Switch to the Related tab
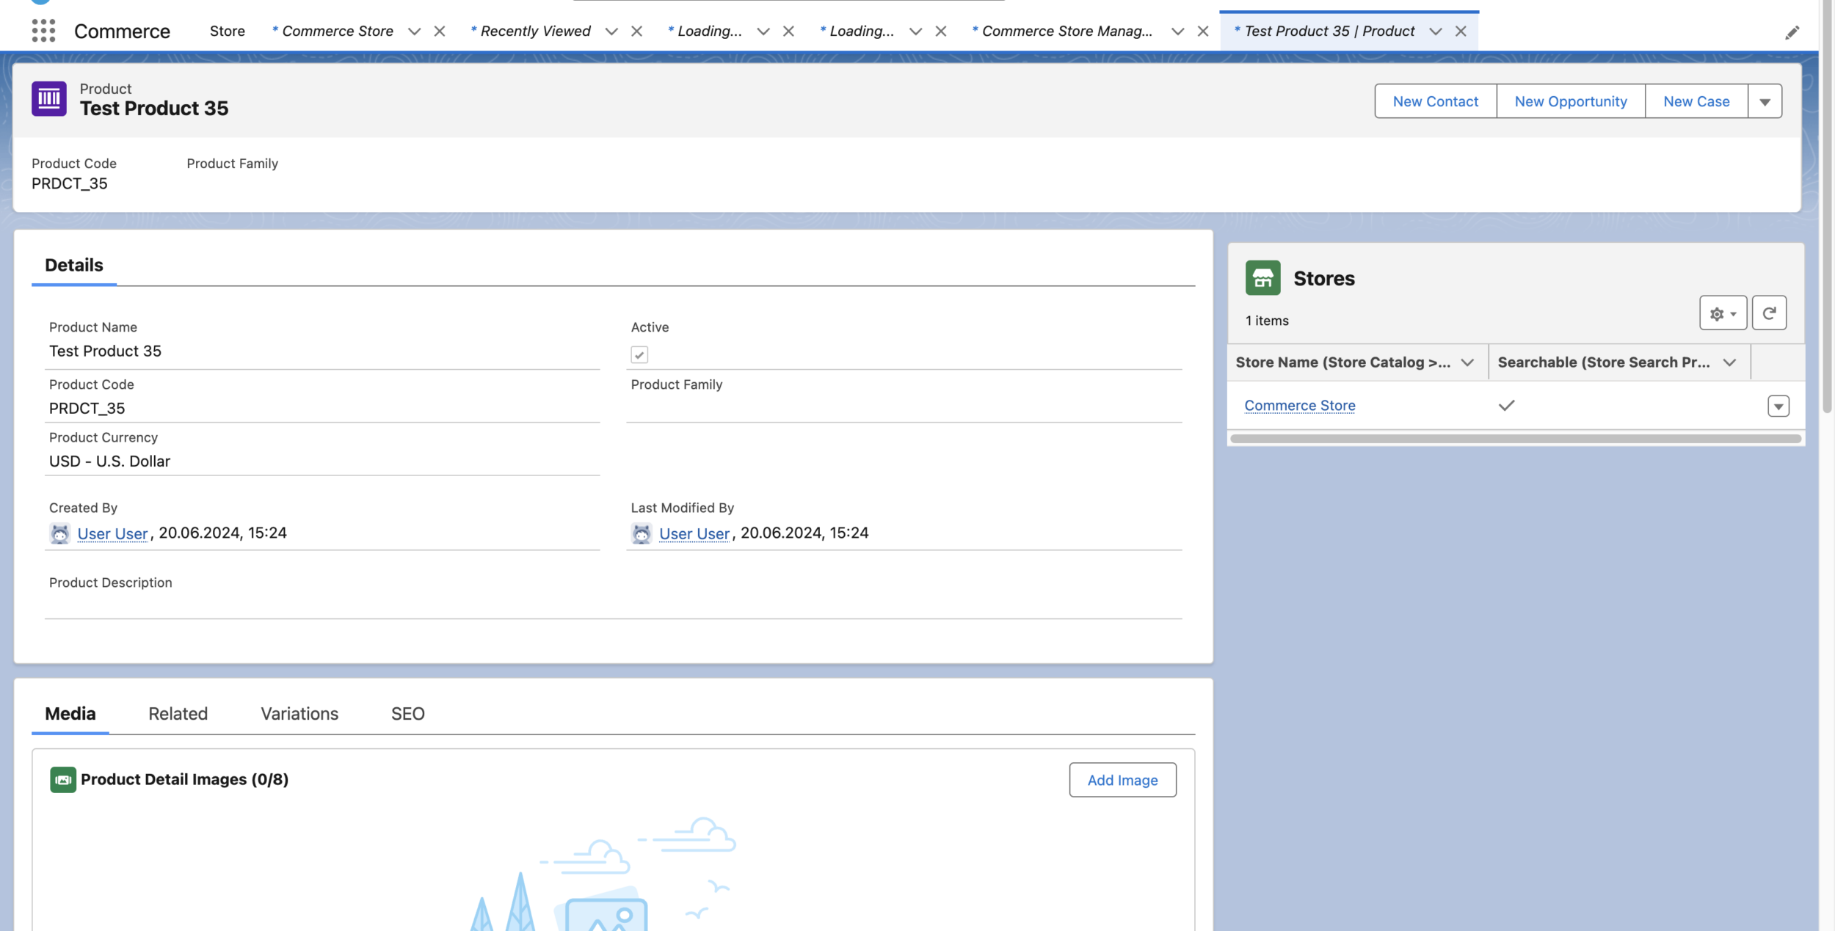This screenshot has height=931, width=1835. tap(177, 714)
